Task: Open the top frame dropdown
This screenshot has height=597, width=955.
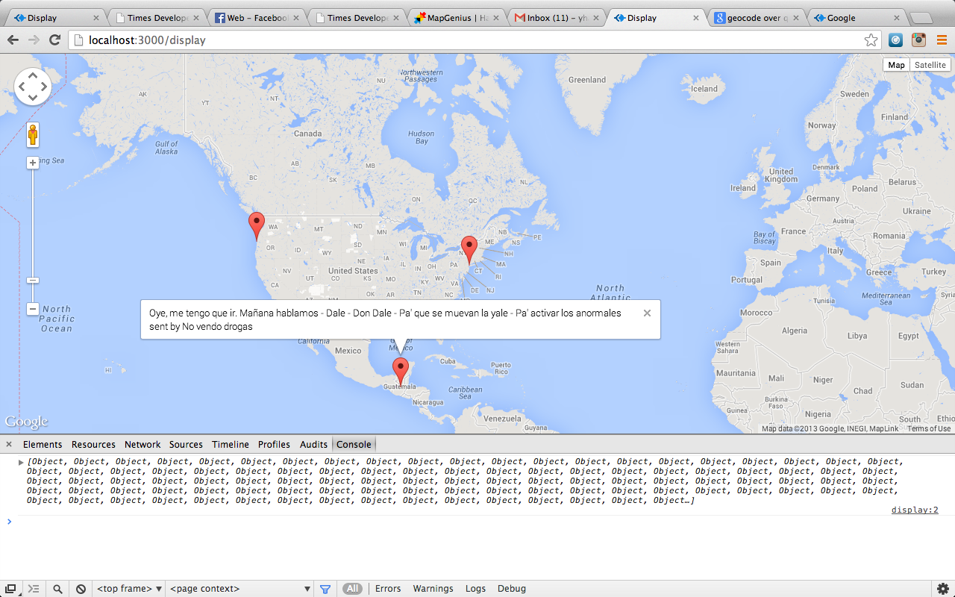Action: 129,589
